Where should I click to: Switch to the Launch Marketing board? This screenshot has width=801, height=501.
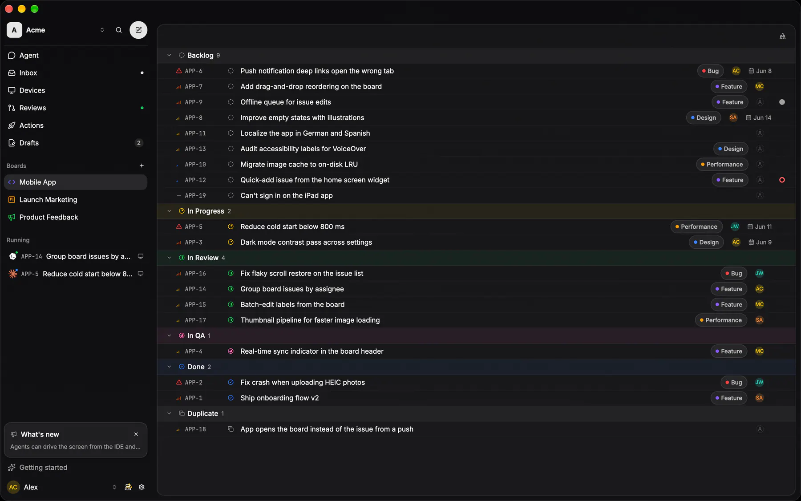click(x=76, y=200)
